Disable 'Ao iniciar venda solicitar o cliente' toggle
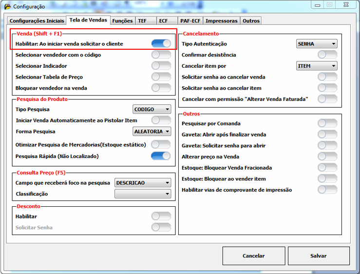Screen dimensions: 360x274 [x=161, y=44]
